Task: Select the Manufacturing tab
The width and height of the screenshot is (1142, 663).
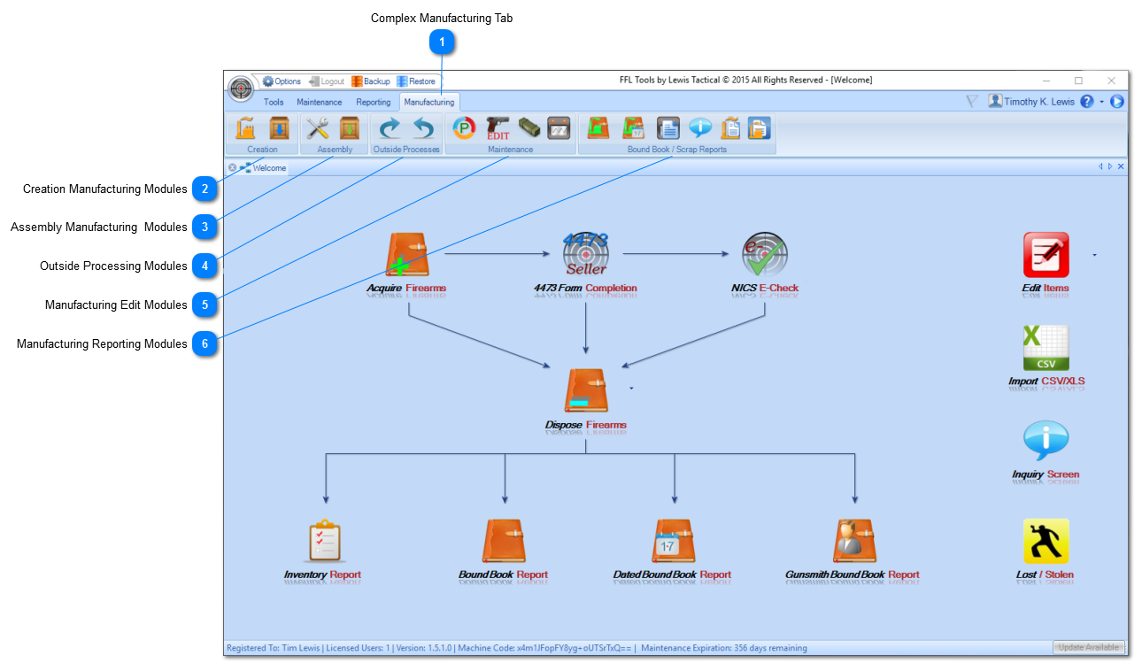Action: click(x=429, y=102)
